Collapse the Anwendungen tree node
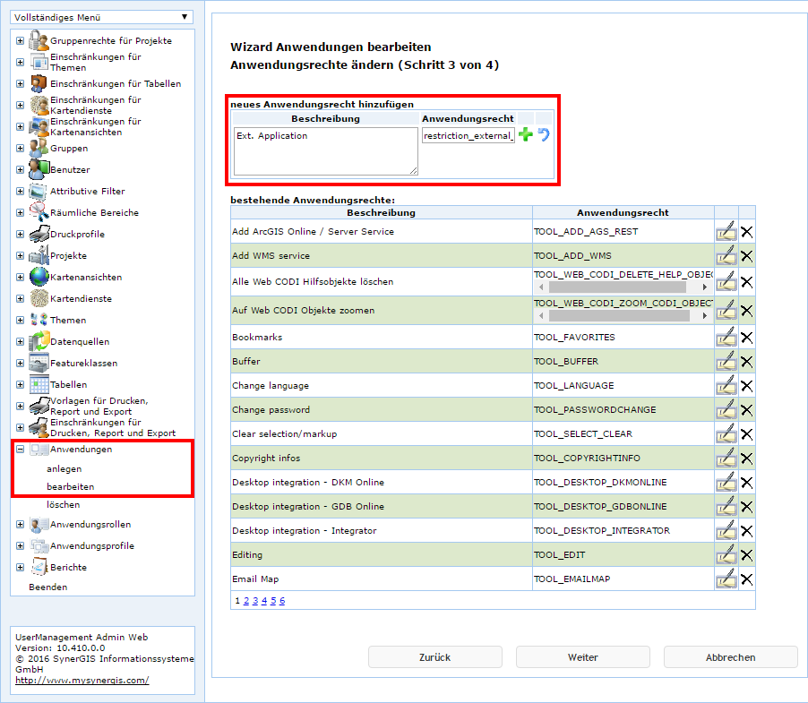Viewport: 808px width, 703px height. (19, 449)
